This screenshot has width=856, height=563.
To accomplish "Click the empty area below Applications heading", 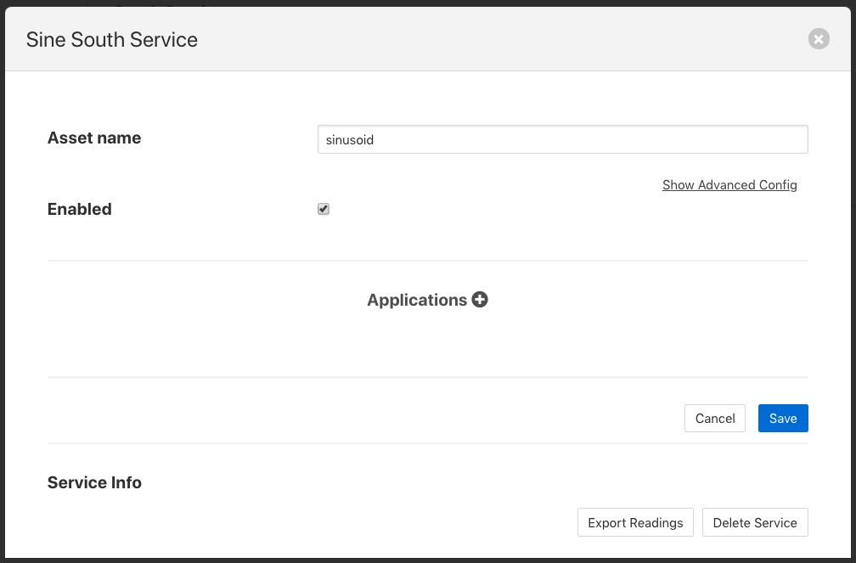I will 427,344.
